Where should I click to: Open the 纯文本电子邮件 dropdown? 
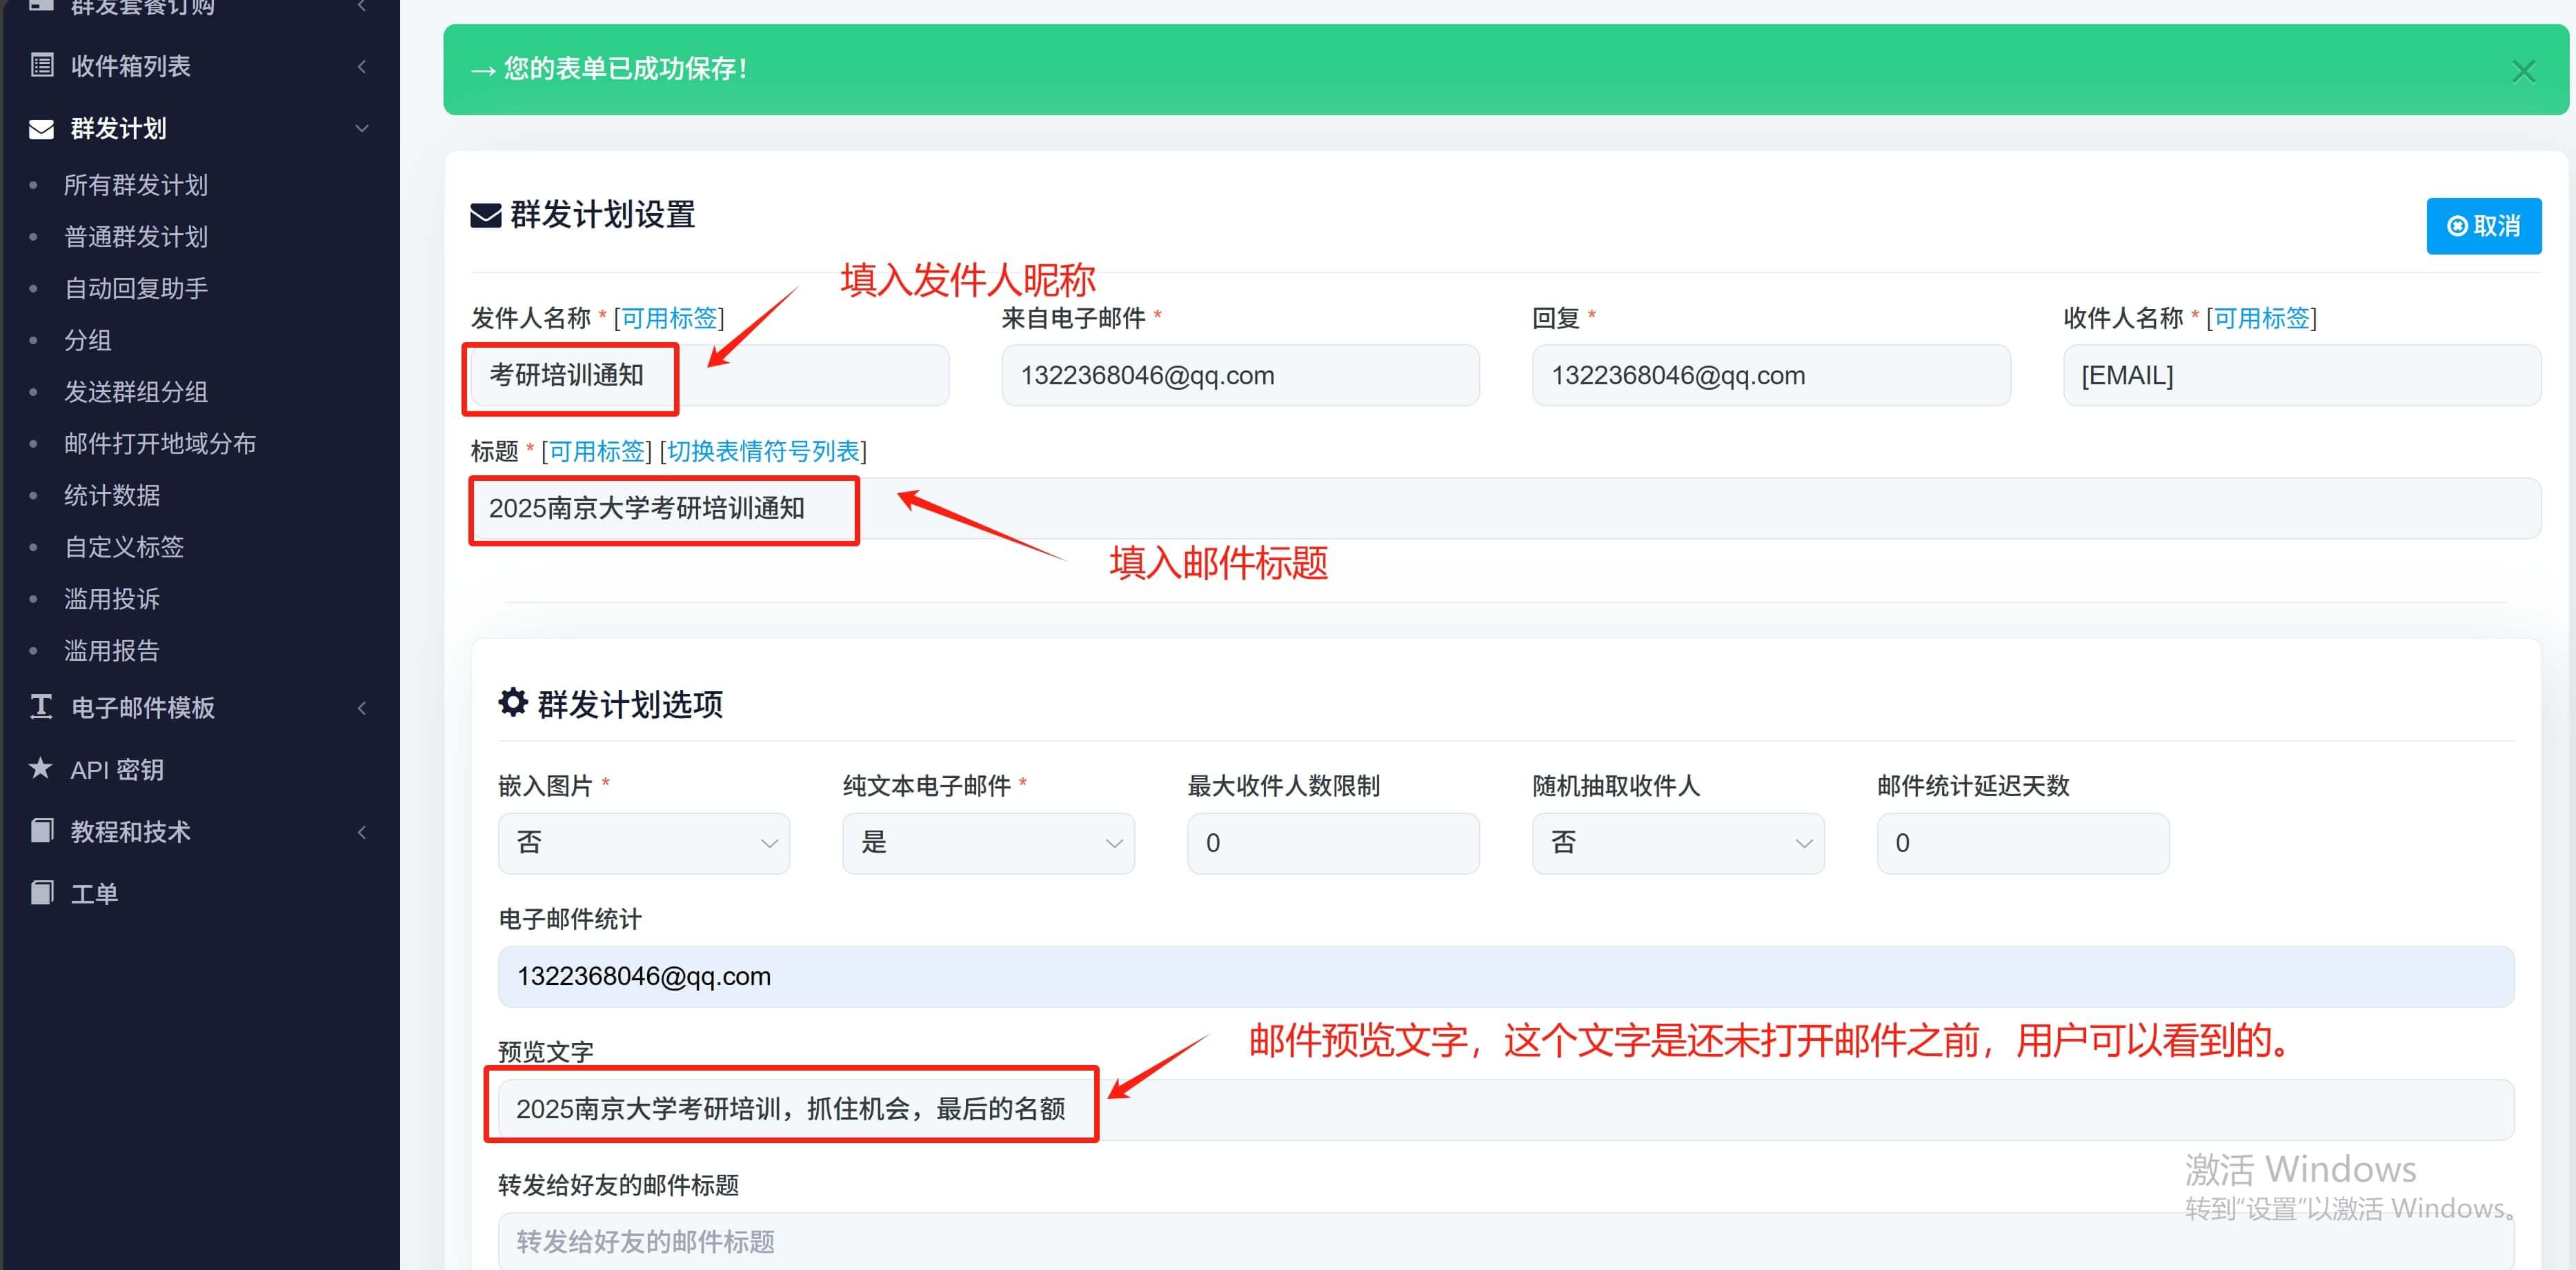click(988, 843)
